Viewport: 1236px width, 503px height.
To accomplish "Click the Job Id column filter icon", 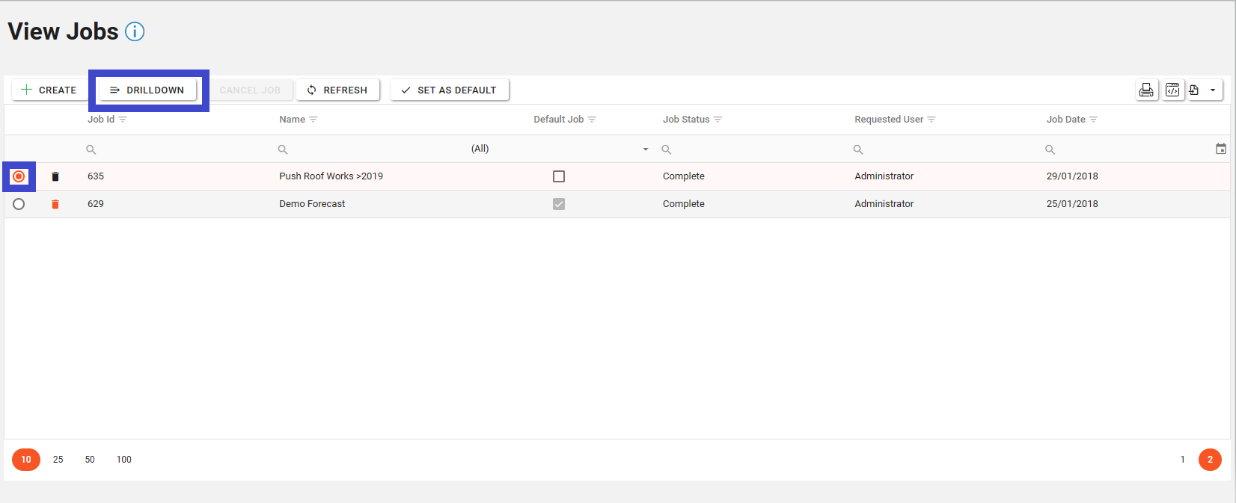I will (x=123, y=120).
